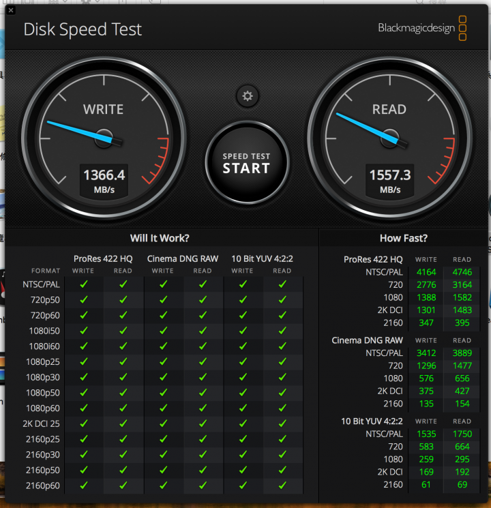Click 2K DCI 25 10 Bit YUV write checkmark
Image resolution: width=491 pixels, height=508 pixels.
pos(243,423)
